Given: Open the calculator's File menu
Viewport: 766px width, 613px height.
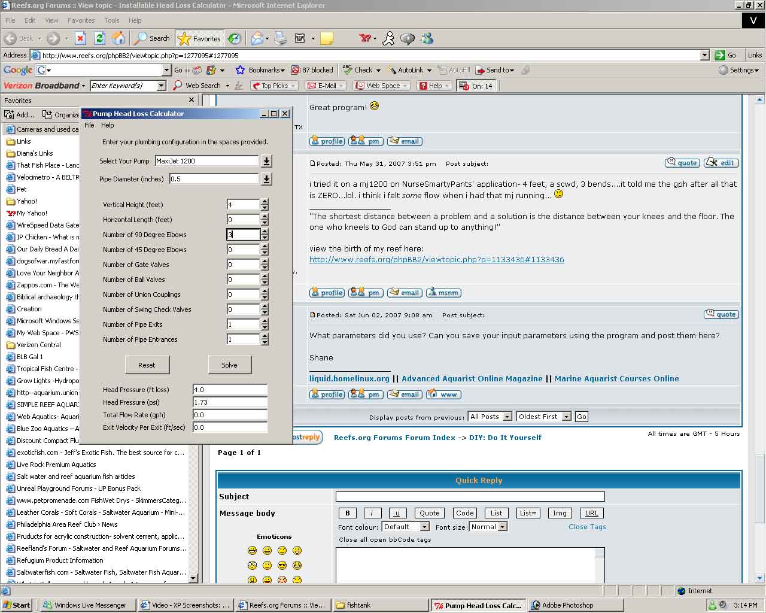Looking at the screenshot, I should (89, 125).
